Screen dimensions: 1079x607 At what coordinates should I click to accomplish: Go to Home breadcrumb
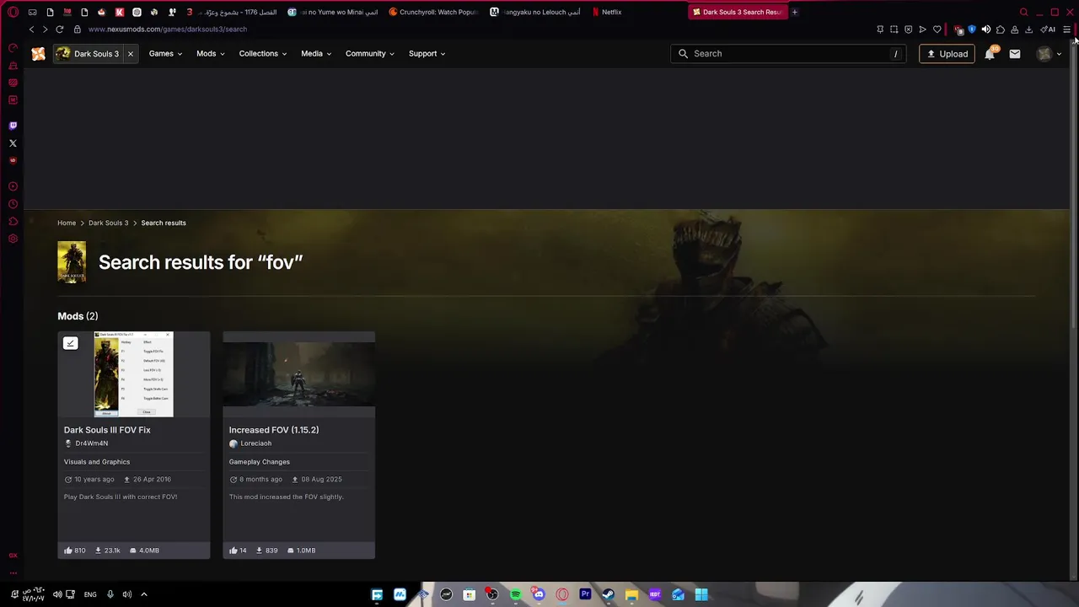pos(67,223)
